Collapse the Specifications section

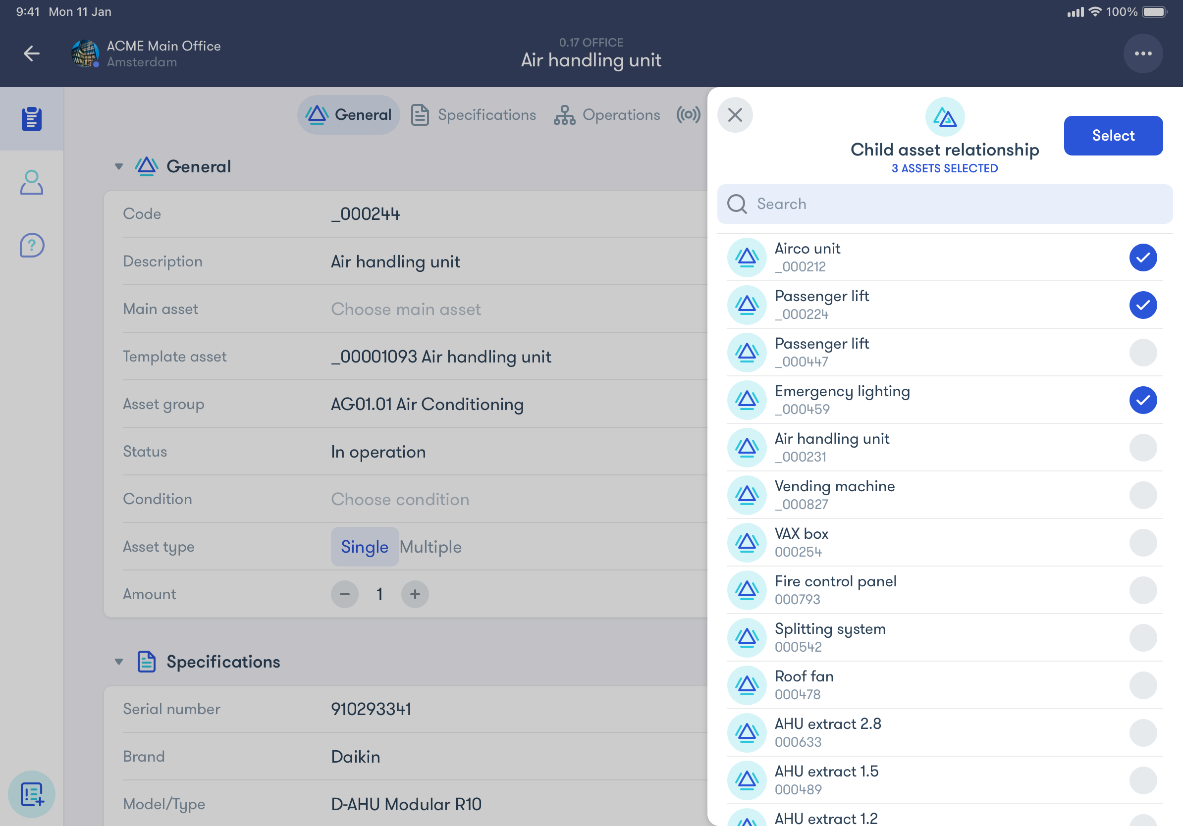point(119,662)
